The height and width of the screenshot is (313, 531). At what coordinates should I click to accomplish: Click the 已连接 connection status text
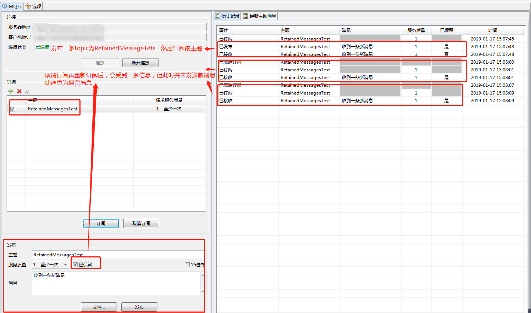click(42, 47)
